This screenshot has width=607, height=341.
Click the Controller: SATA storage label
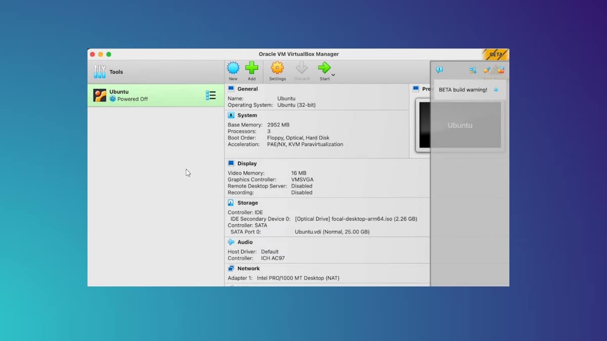[247, 226]
